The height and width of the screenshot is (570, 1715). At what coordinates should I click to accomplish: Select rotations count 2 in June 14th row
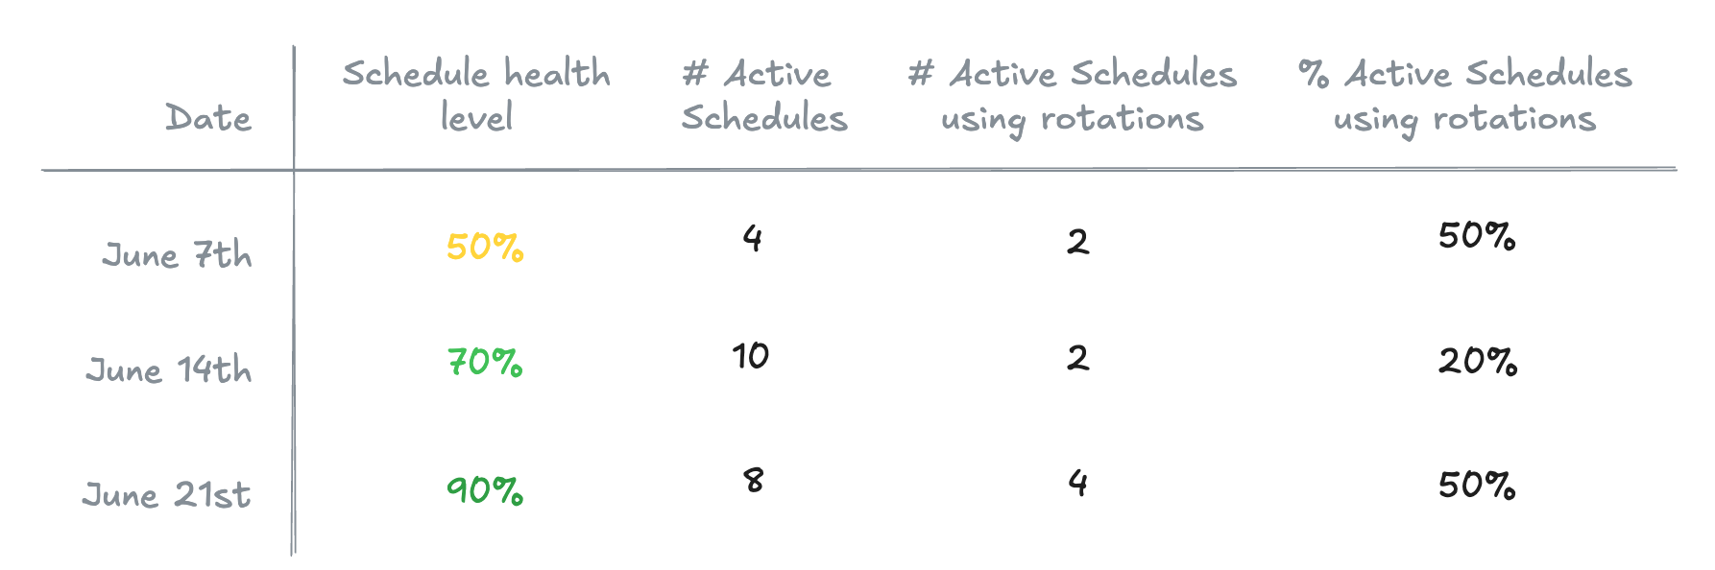tap(1078, 358)
